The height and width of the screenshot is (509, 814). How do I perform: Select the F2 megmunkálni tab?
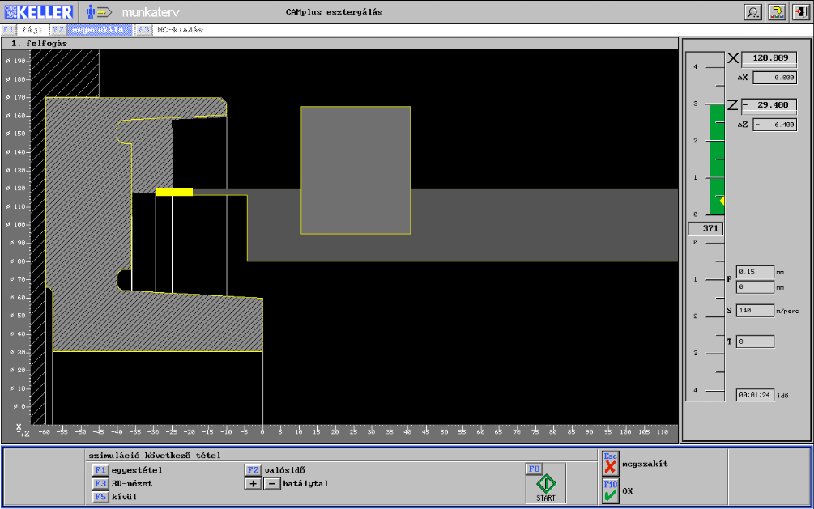[92, 30]
